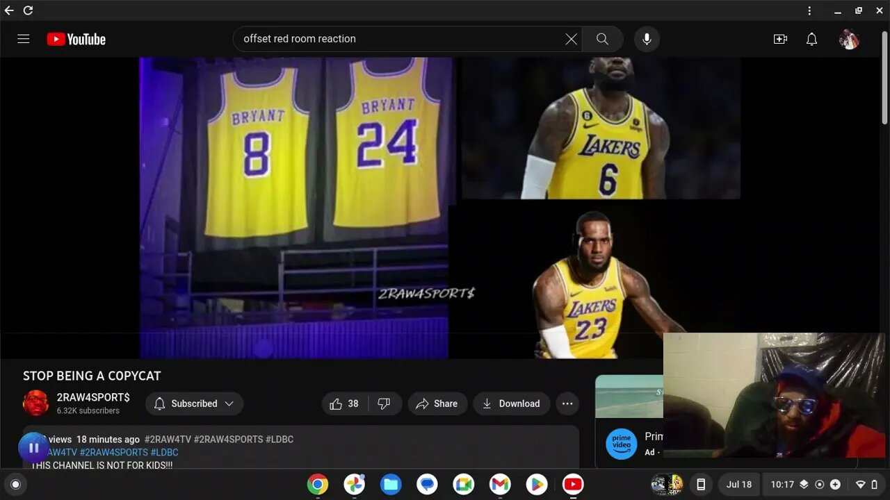
Task: Open the notifications bell in header
Action: [x=811, y=39]
